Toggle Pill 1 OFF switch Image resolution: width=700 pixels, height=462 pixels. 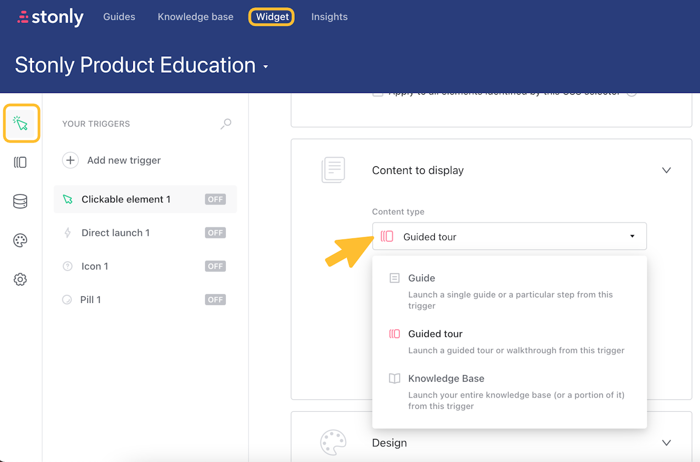(x=215, y=300)
